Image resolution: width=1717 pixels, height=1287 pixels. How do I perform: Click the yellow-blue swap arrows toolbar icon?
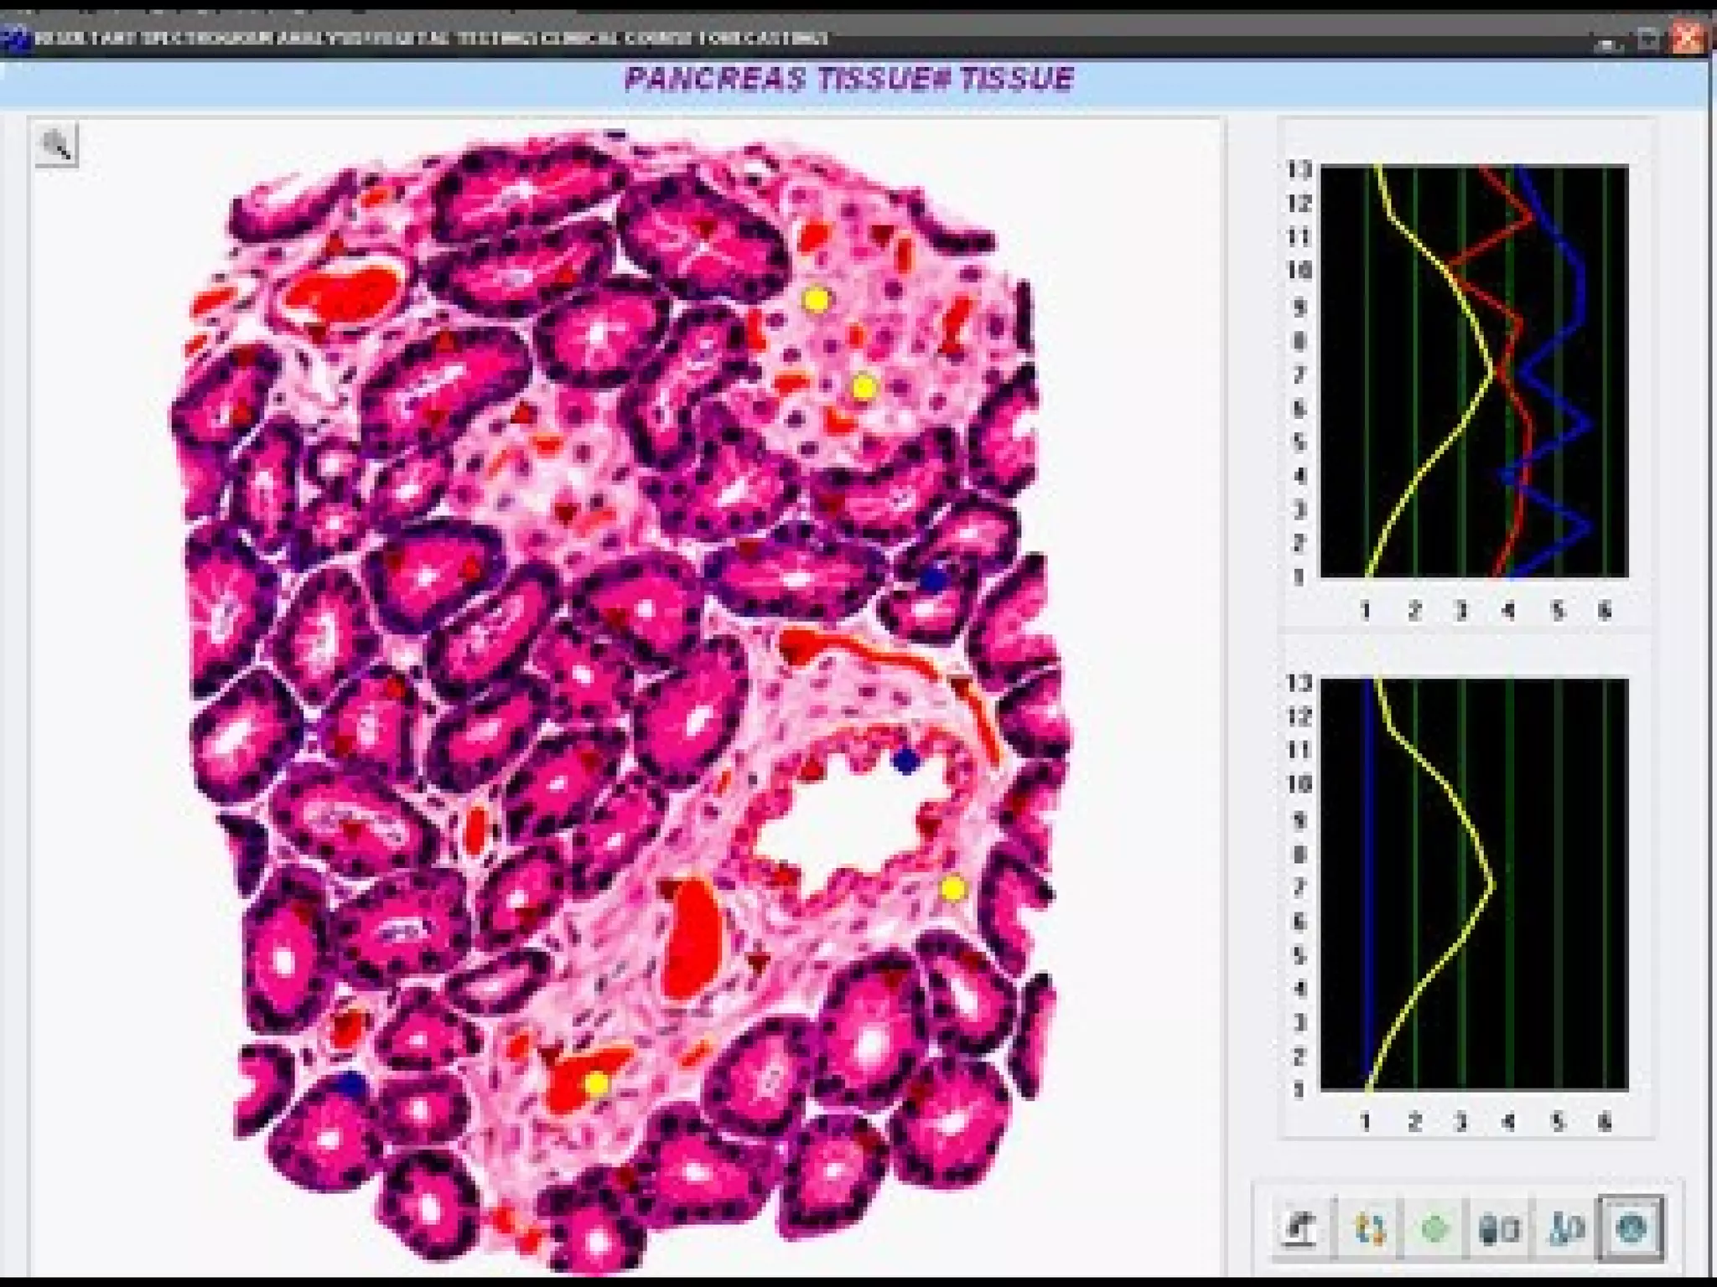point(1369,1229)
